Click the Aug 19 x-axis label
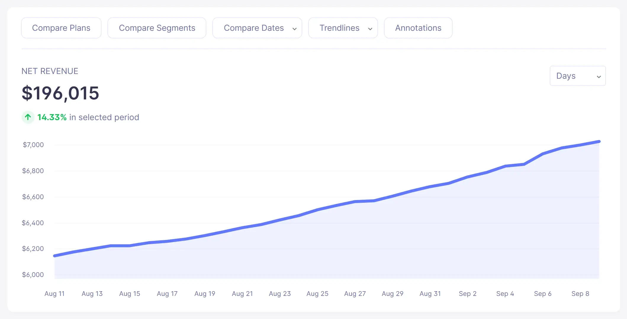 point(205,294)
